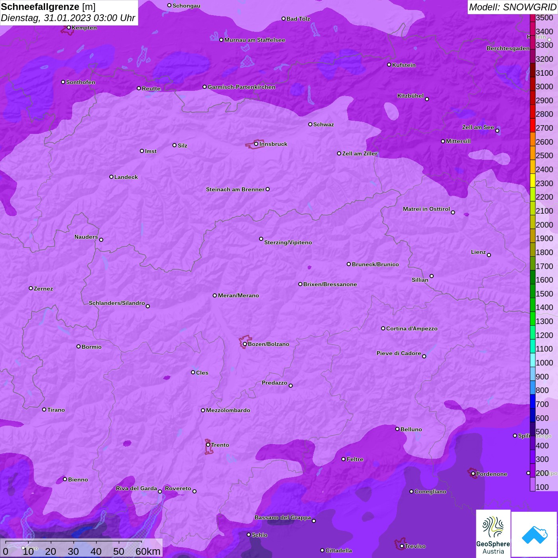Image resolution: width=558 pixels, height=558 pixels.
Task: Select the Cortina d'Ampezzo marker
Action: pos(383,328)
